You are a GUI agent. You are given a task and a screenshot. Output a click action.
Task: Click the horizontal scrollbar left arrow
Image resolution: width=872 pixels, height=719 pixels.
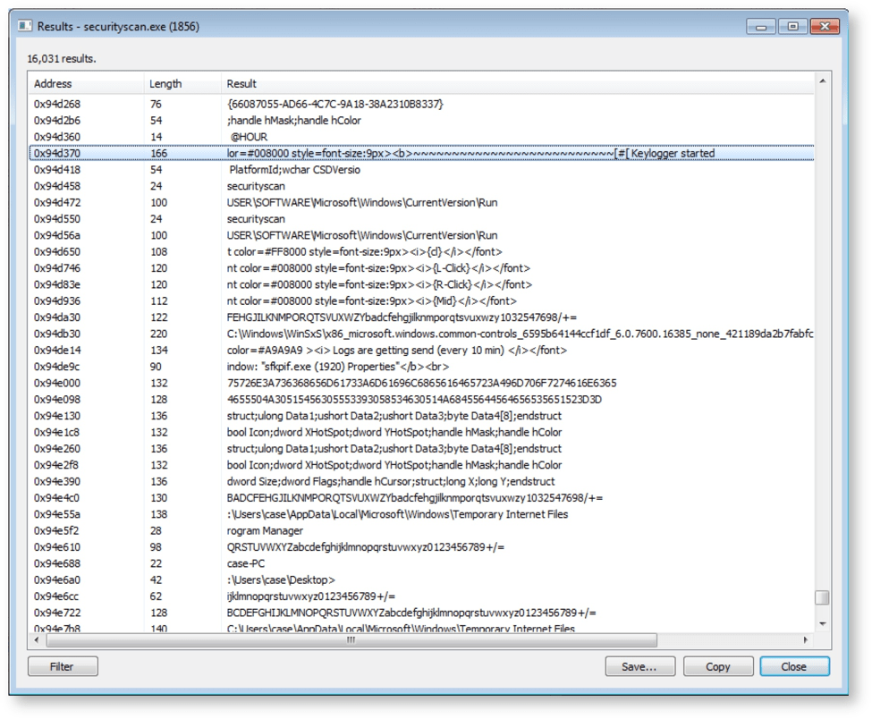click(x=37, y=640)
